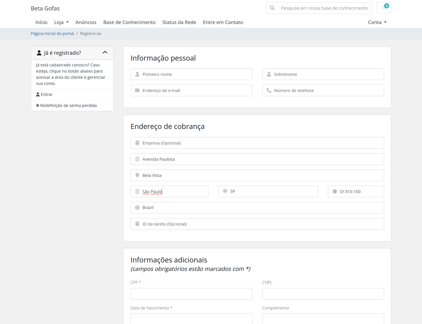Open the Loja dropdown menu
This screenshot has height=324, width=422.
click(62, 22)
